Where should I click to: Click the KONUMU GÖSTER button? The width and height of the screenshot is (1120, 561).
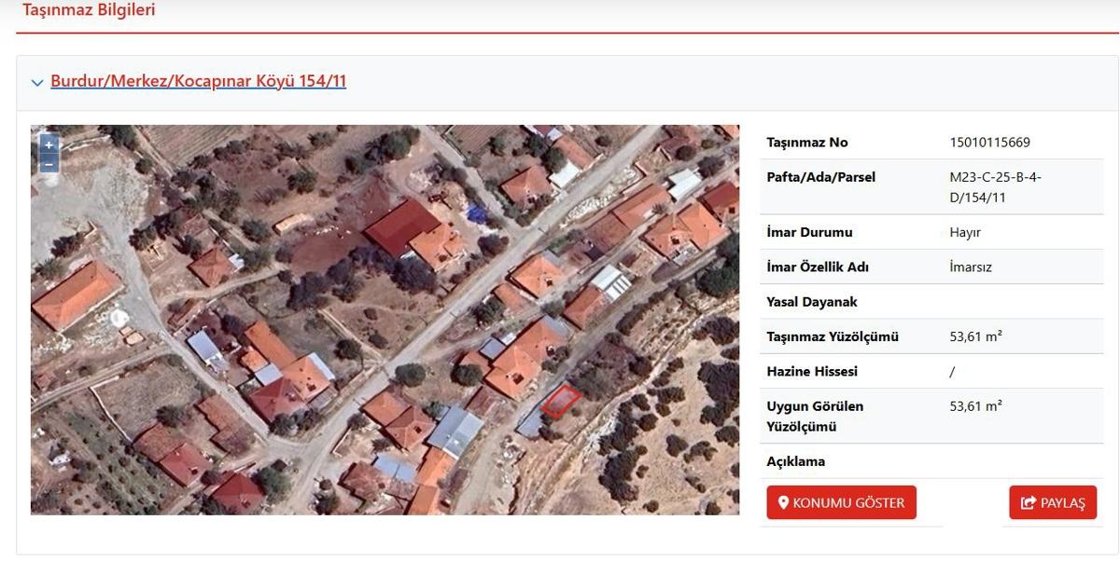842,503
